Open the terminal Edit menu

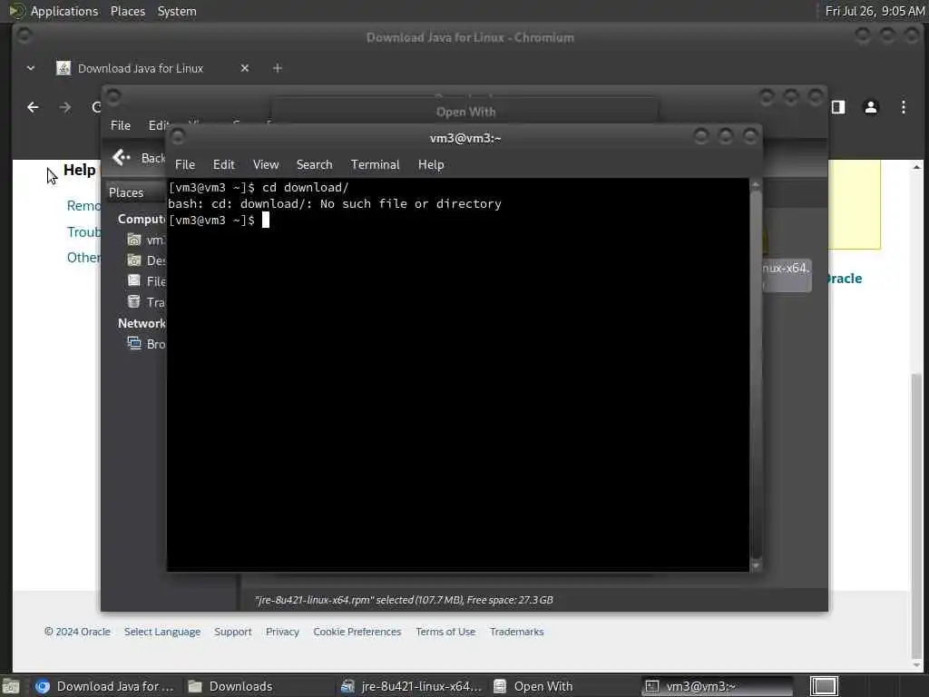point(223,165)
